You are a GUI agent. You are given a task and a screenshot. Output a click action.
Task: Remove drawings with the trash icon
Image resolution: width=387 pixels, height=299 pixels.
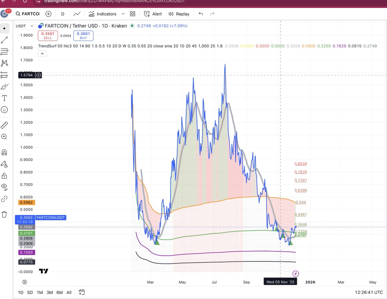coord(5,214)
